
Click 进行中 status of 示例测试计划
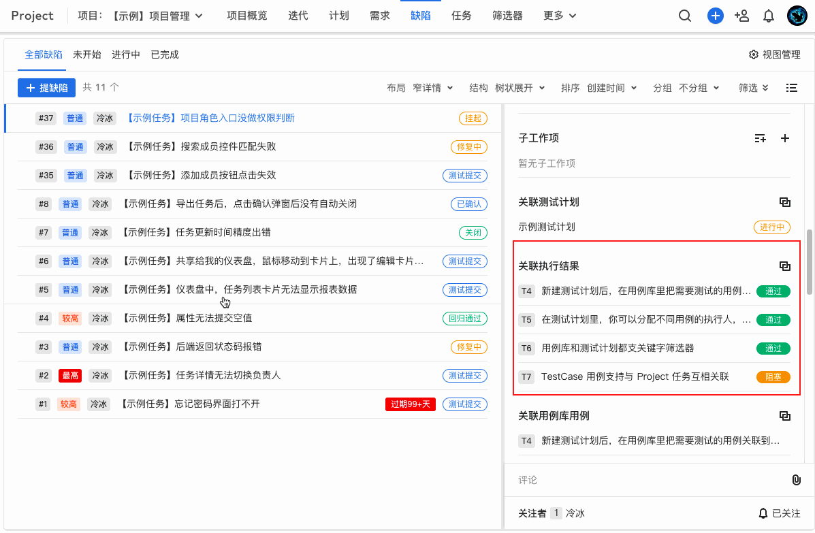(x=772, y=227)
